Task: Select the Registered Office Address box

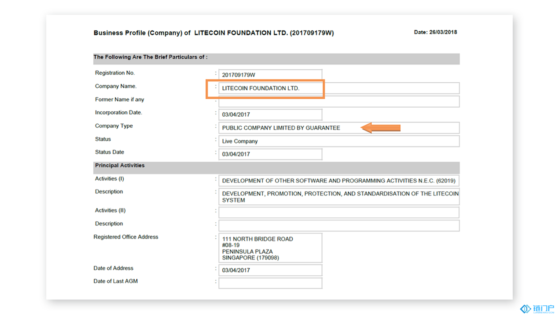Action: pyautogui.click(x=270, y=248)
